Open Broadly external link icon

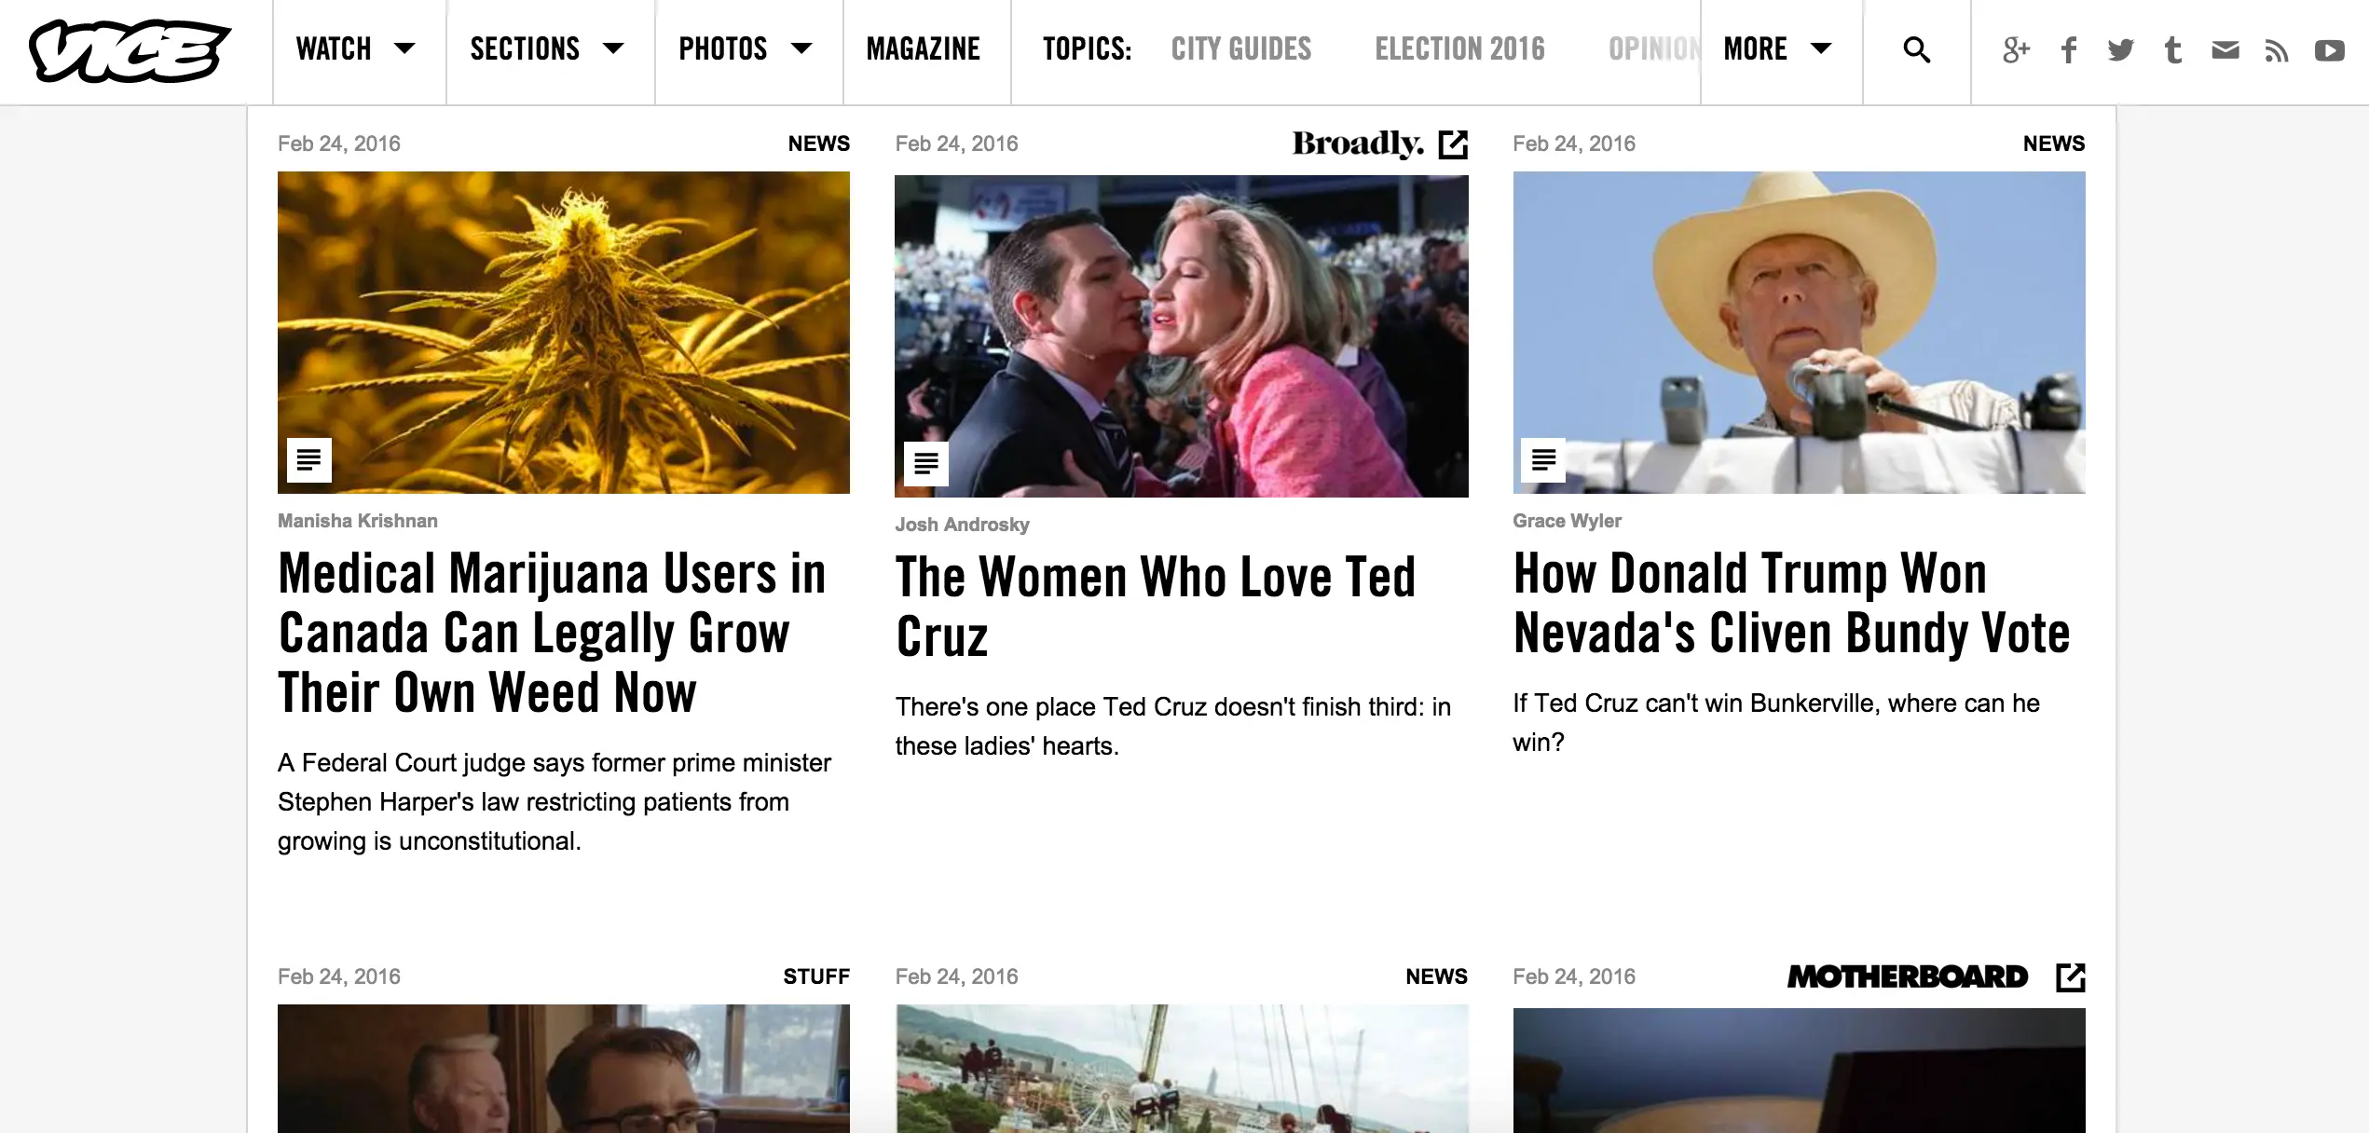[x=1453, y=144]
